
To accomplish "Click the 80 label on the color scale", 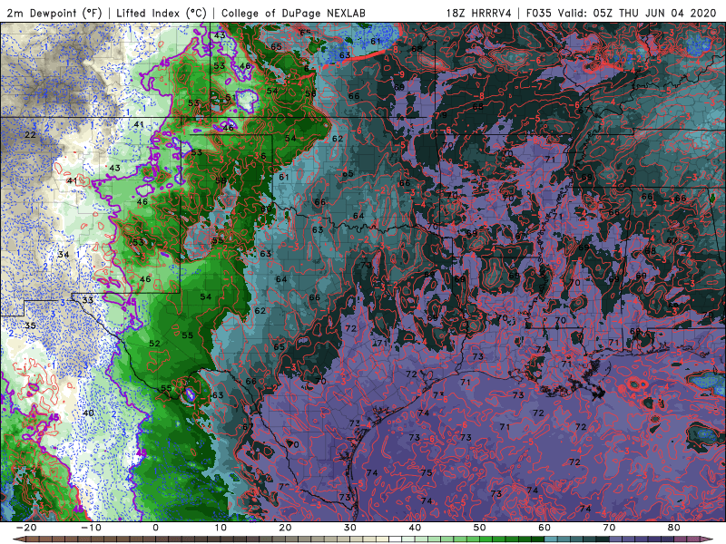I will [x=674, y=528].
